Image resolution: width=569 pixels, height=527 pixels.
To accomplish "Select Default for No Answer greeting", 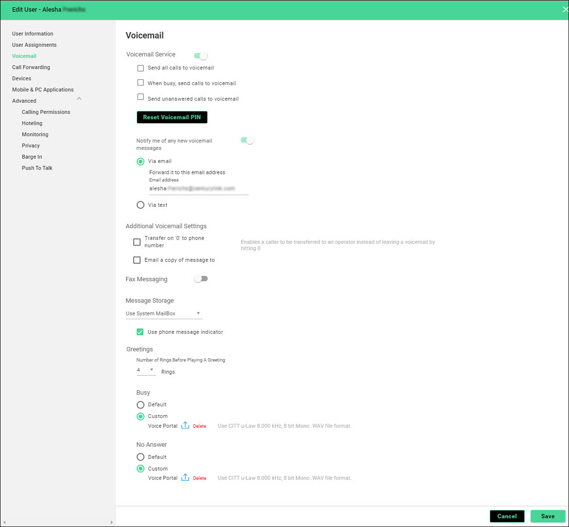I will pos(141,457).
